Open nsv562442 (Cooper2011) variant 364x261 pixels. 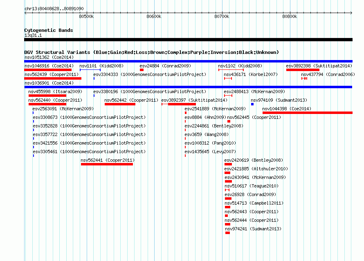tap(131, 100)
